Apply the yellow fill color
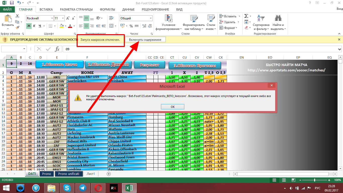 62,26
